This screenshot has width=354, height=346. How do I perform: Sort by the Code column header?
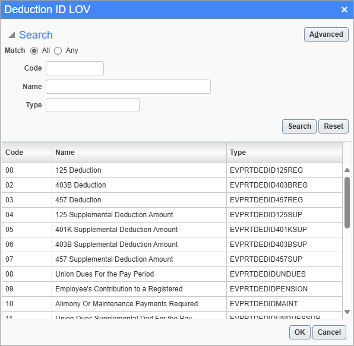pyautogui.click(x=27, y=153)
